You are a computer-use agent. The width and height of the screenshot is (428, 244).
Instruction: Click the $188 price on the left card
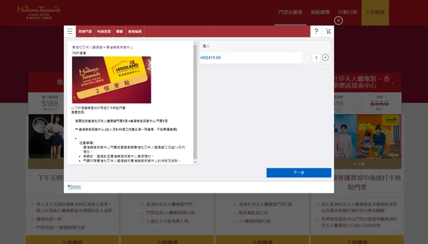pyautogui.click(x=49, y=104)
